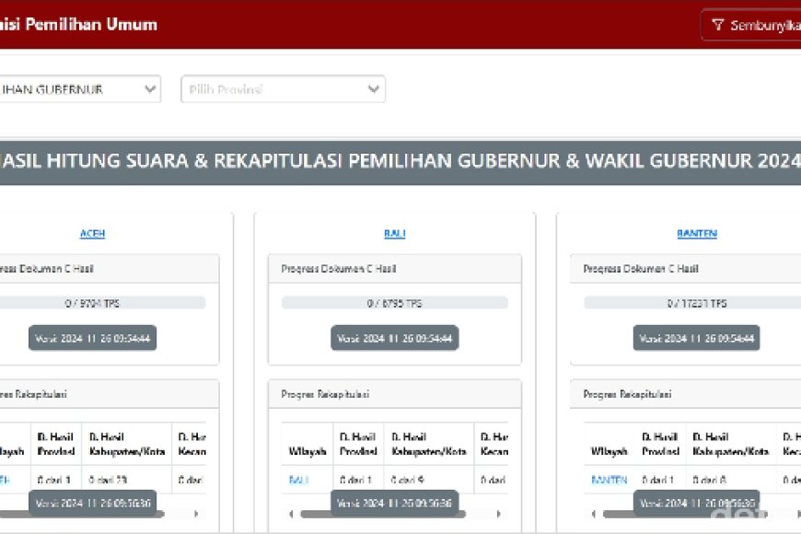Click the right scroll arrow in Bali table
This screenshot has width=801, height=534.
click(x=499, y=514)
